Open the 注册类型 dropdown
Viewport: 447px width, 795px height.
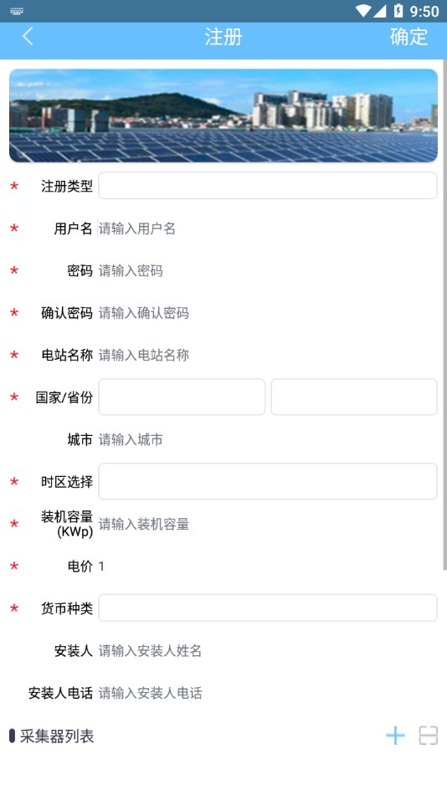coord(267,186)
